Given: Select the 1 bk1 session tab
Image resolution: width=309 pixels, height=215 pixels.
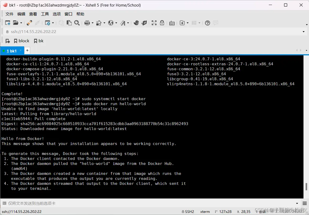Looking at the screenshot, I should click(x=12, y=51).
